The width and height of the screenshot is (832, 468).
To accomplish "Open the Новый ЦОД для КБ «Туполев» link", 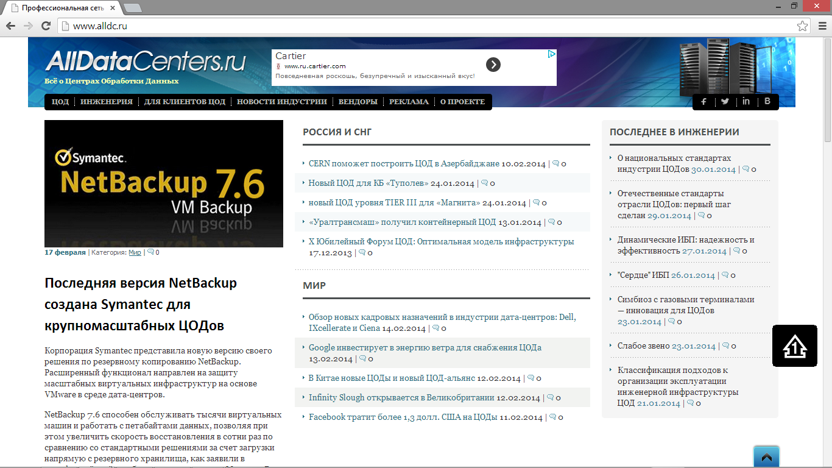I will pos(368,183).
